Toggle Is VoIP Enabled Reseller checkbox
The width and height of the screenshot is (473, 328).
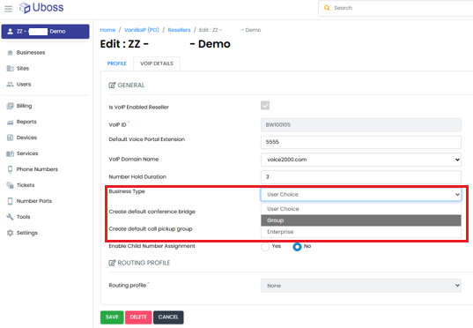click(x=265, y=106)
